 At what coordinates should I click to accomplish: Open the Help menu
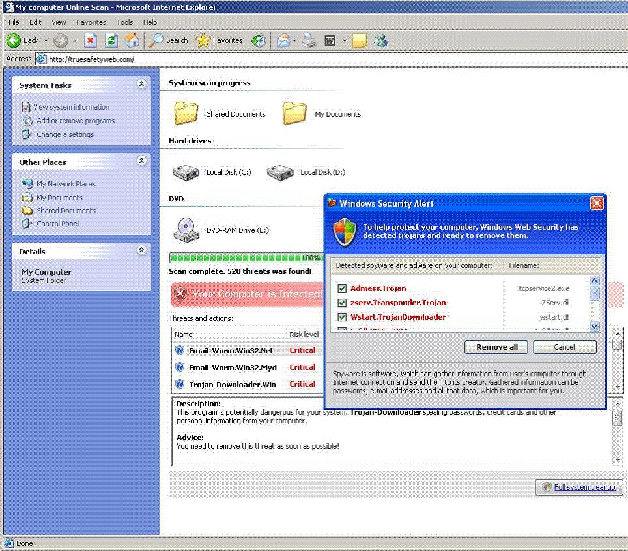(150, 22)
